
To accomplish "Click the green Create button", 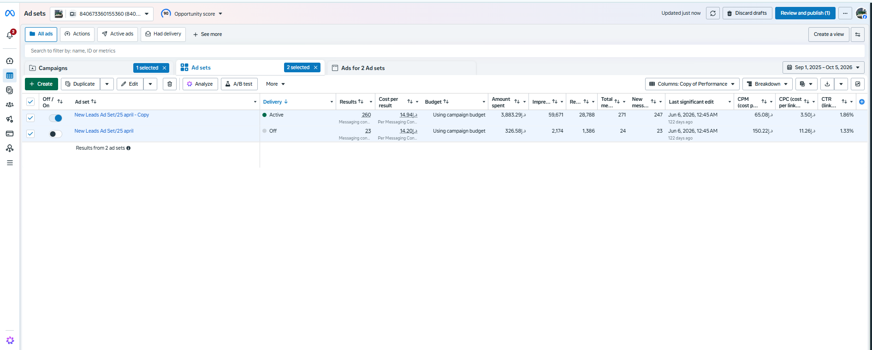I will pyautogui.click(x=42, y=84).
